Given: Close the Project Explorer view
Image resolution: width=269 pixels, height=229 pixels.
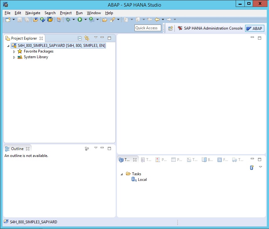Looking at the screenshot, I should (x=41, y=38).
